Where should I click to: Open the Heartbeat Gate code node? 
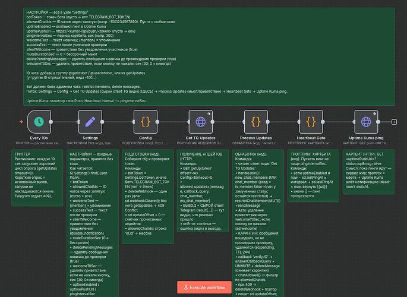pos(311,122)
